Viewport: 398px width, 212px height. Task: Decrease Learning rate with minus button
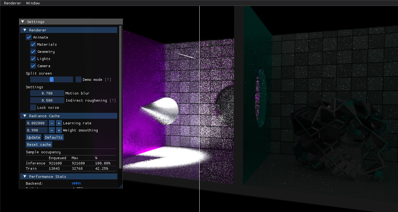[52, 123]
